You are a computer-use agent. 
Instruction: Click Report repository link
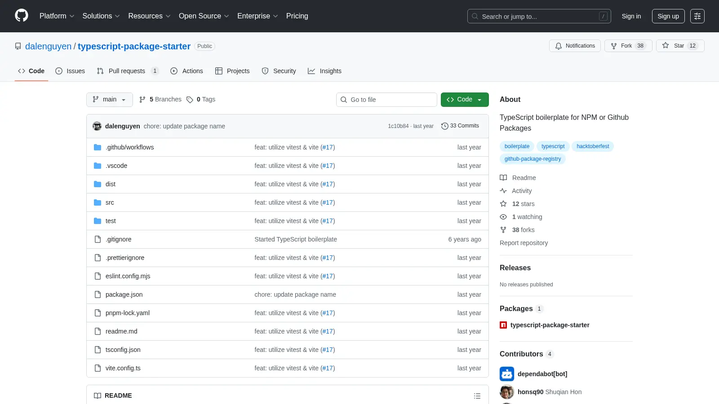point(524,243)
